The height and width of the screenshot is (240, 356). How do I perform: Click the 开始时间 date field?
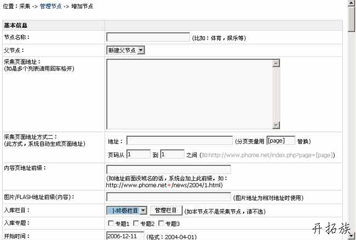(125, 236)
